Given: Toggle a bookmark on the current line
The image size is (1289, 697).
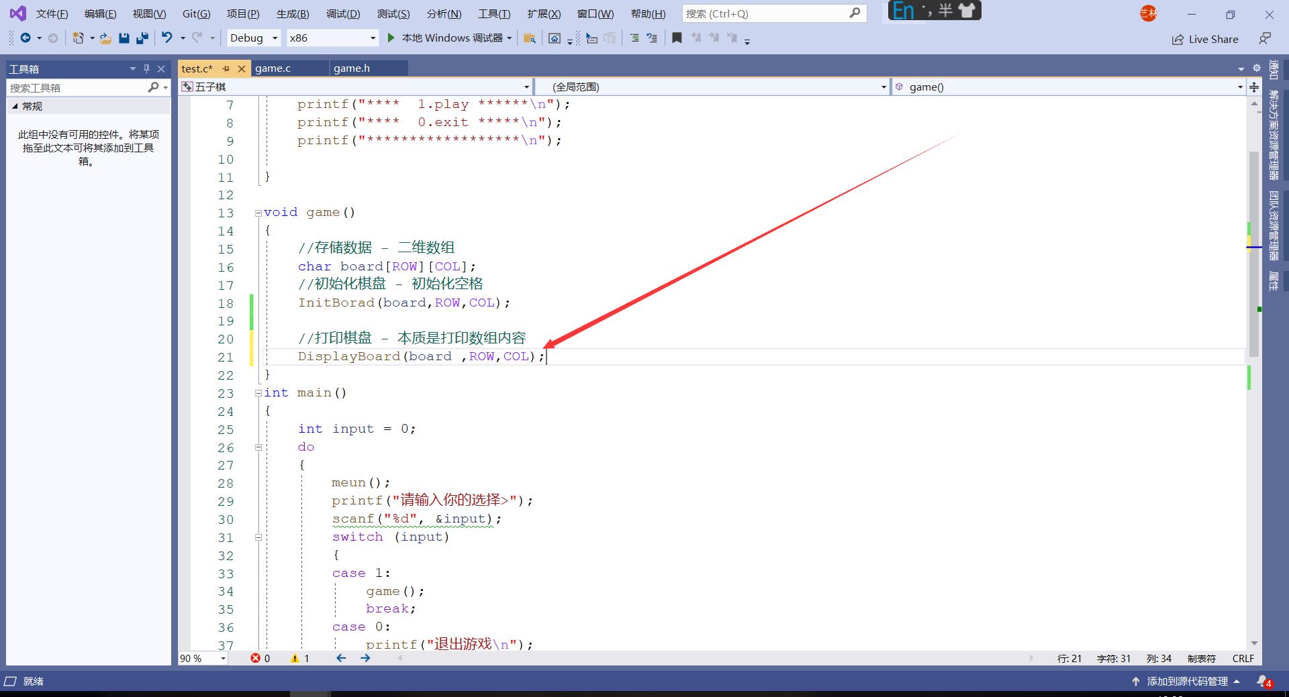Looking at the screenshot, I should click(677, 38).
